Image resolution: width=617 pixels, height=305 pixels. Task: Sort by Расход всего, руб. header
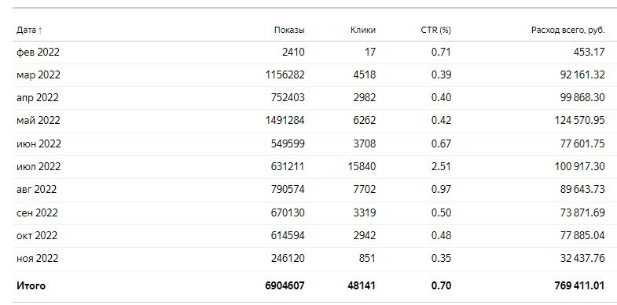click(567, 30)
